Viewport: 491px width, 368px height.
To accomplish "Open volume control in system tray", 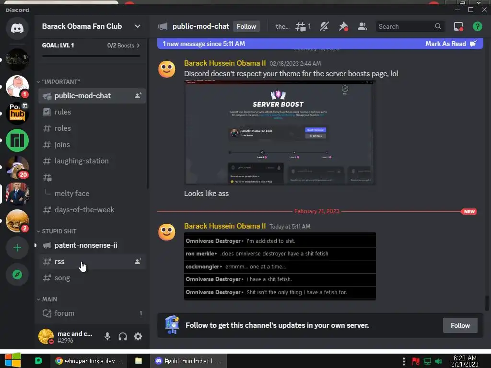I will [439, 361].
